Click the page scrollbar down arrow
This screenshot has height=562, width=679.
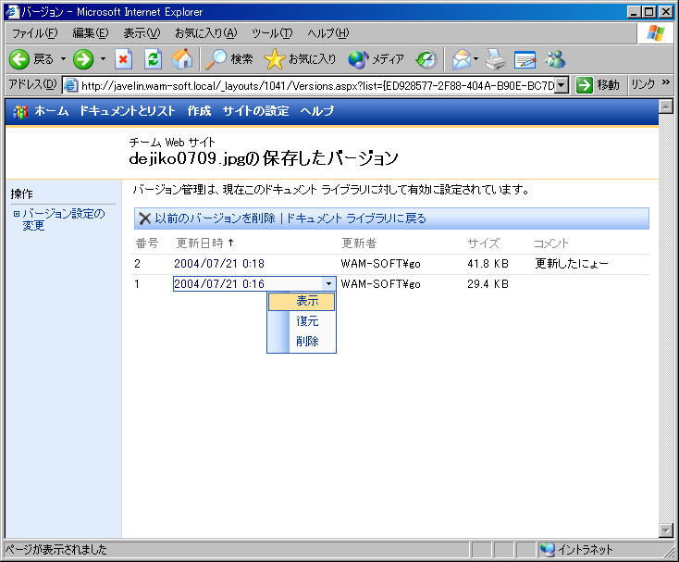coord(665,530)
